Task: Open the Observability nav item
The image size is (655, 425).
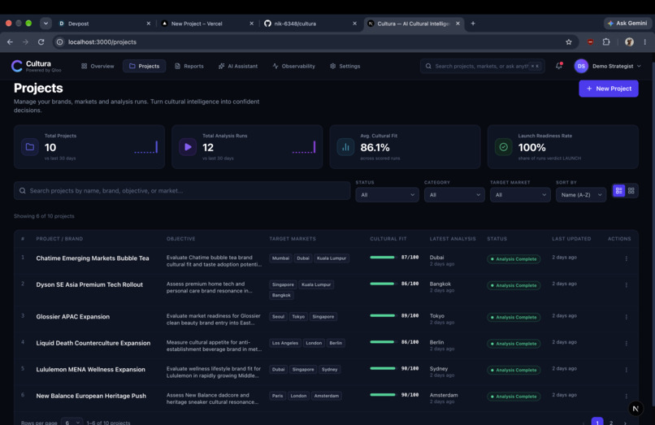Action: pyautogui.click(x=293, y=66)
